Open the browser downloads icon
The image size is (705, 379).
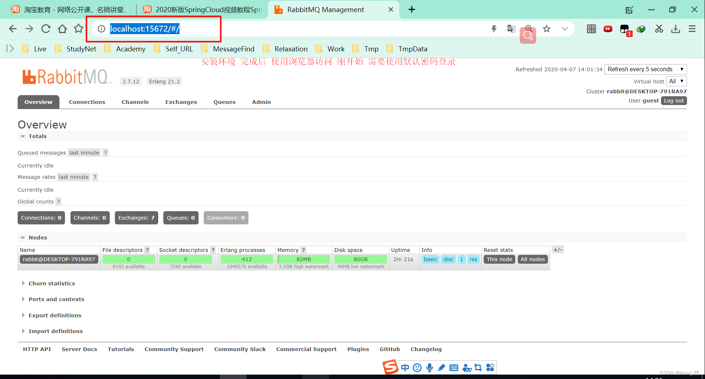click(x=676, y=29)
